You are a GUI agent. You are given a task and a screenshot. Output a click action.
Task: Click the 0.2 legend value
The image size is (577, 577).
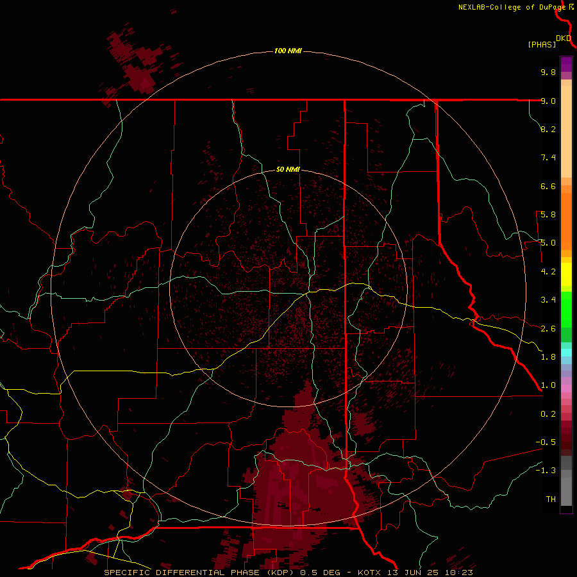coord(548,414)
